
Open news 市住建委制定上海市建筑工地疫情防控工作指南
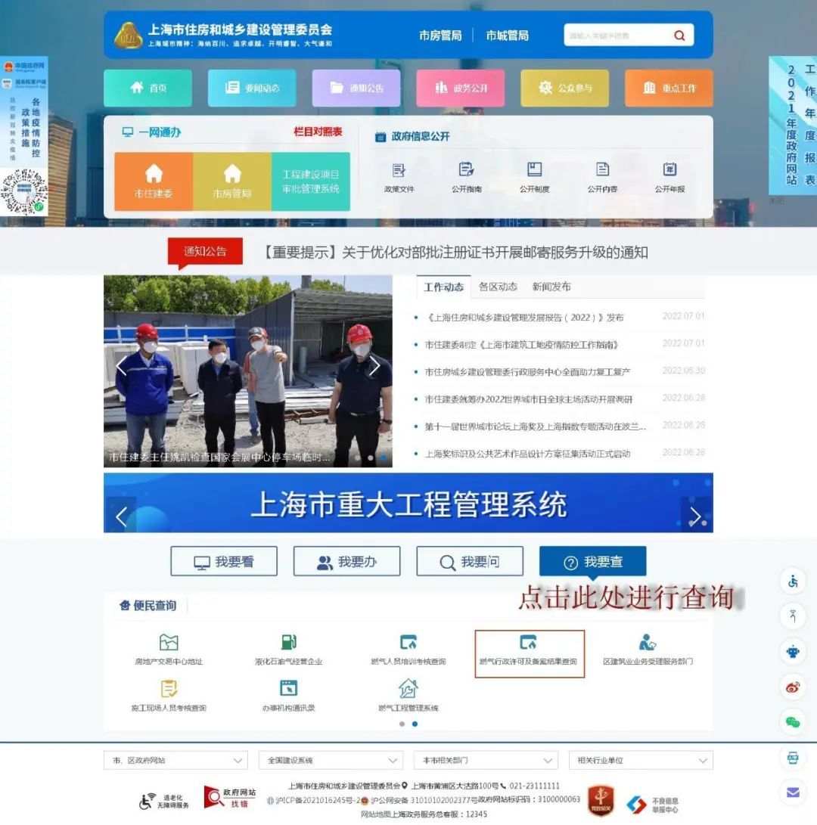[x=521, y=345]
